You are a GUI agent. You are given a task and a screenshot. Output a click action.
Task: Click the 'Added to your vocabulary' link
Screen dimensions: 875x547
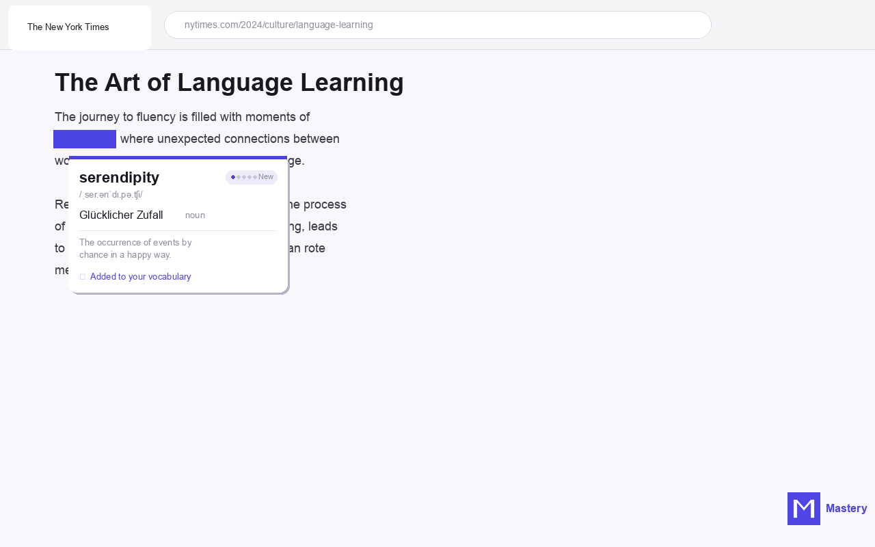click(140, 276)
